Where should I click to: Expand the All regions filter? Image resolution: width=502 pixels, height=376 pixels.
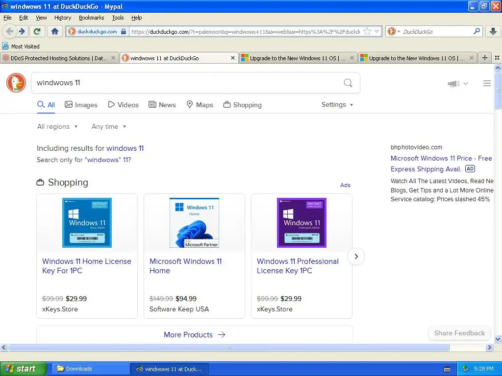57,127
